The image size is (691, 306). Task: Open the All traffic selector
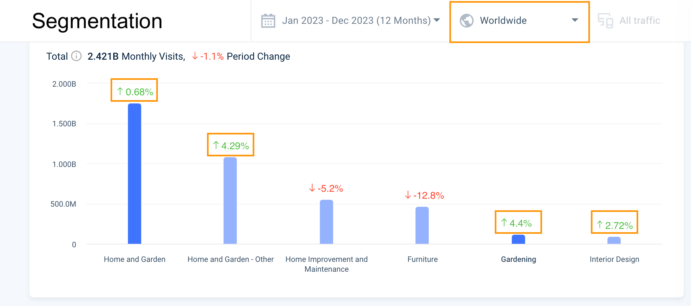click(x=640, y=21)
